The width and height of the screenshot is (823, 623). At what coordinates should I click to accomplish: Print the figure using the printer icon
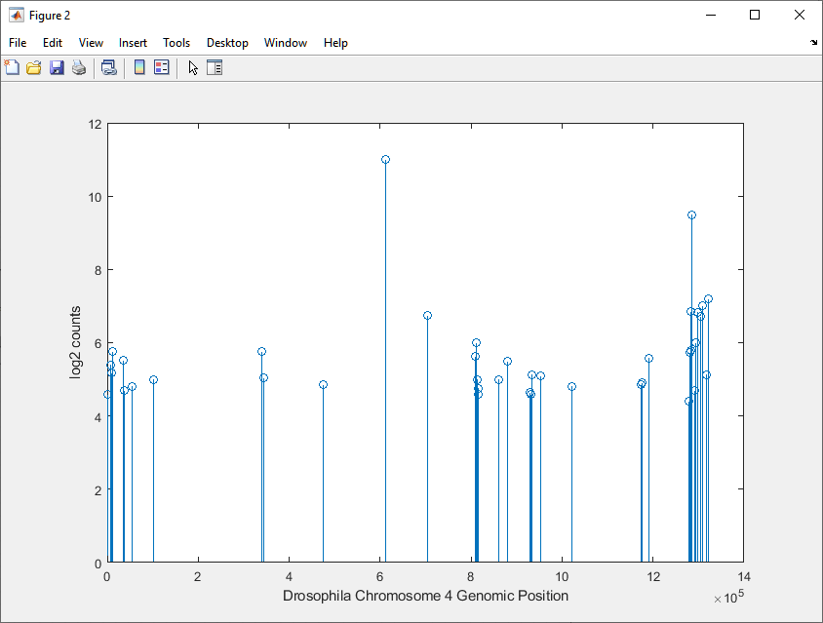78,67
